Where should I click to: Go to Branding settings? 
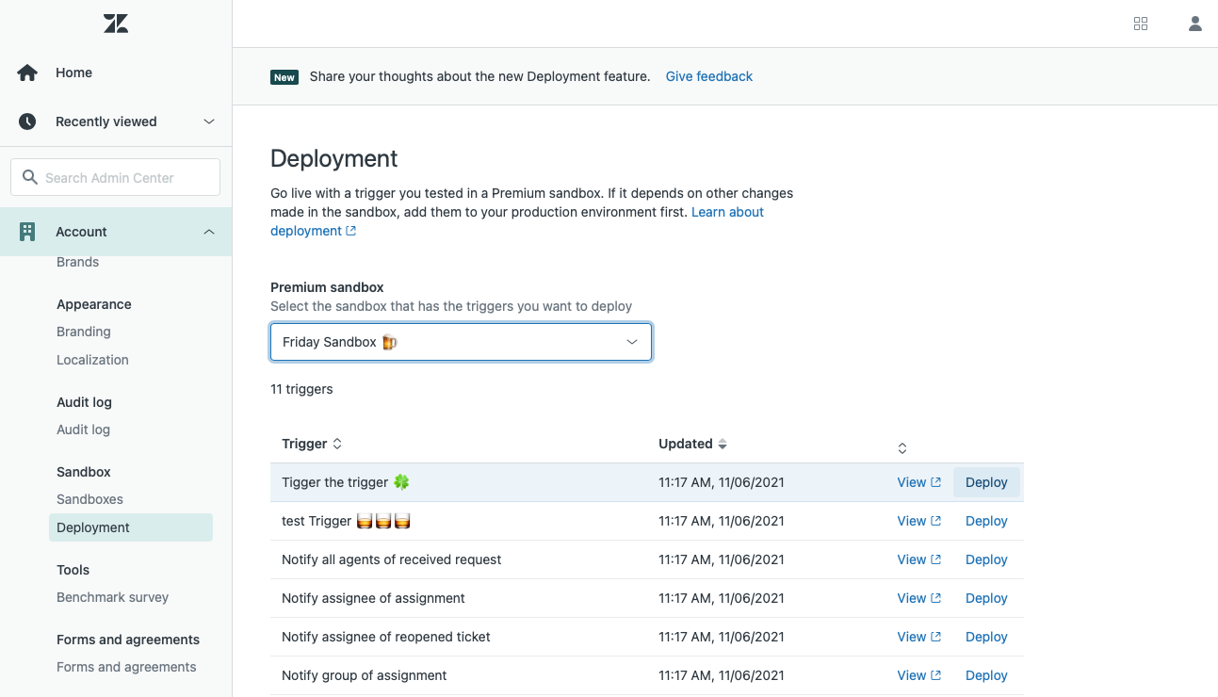pyautogui.click(x=84, y=332)
